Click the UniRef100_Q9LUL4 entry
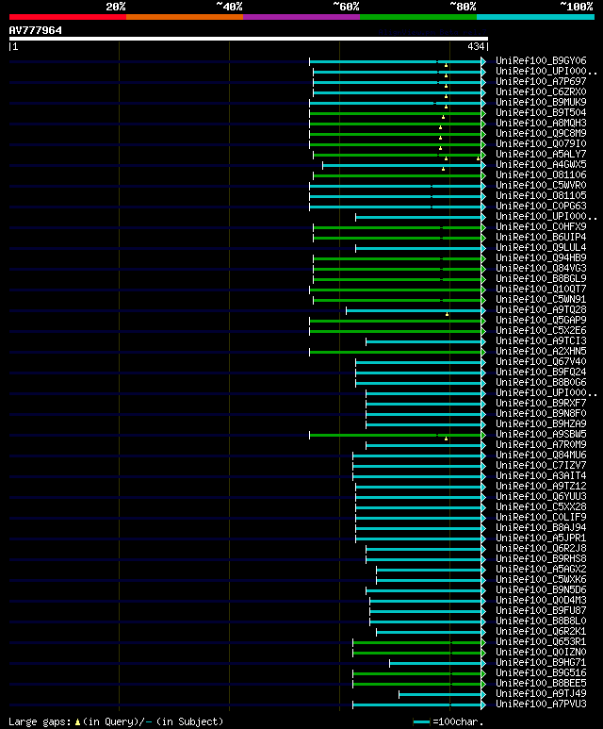Viewport: 603px width, 729px height. pyautogui.click(x=541, y=248)
